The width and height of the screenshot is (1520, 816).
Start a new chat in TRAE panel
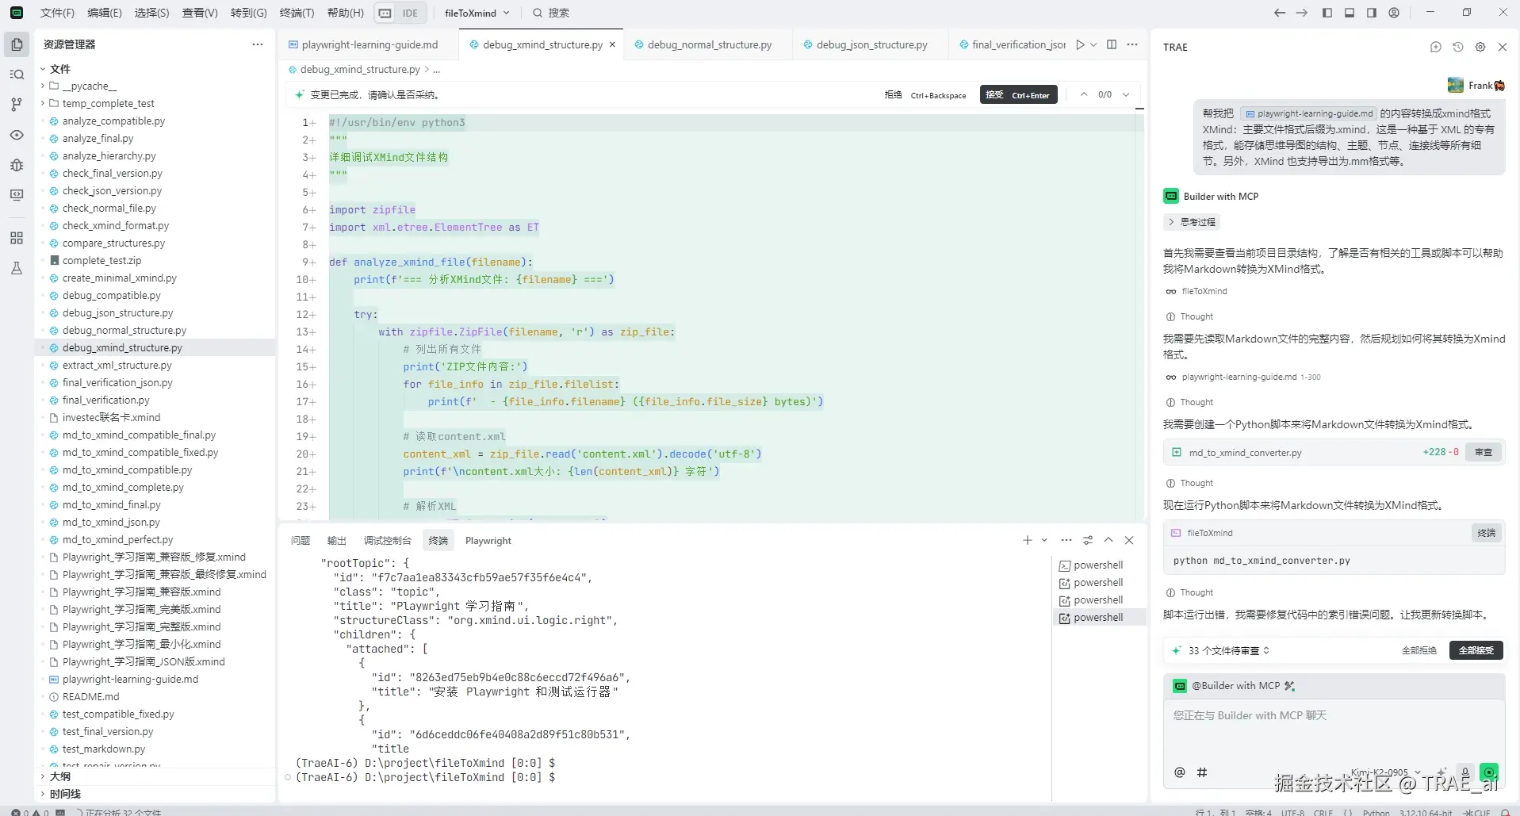click(1435, 47)
